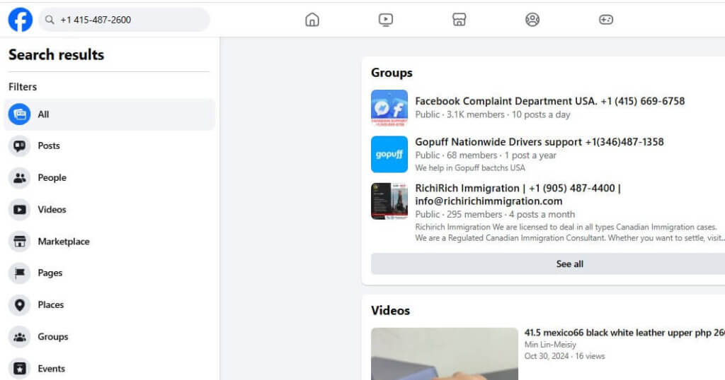The image size is (725, 380).
Task: Open the Gopuff group logo thumbnail
Action: 389,154
